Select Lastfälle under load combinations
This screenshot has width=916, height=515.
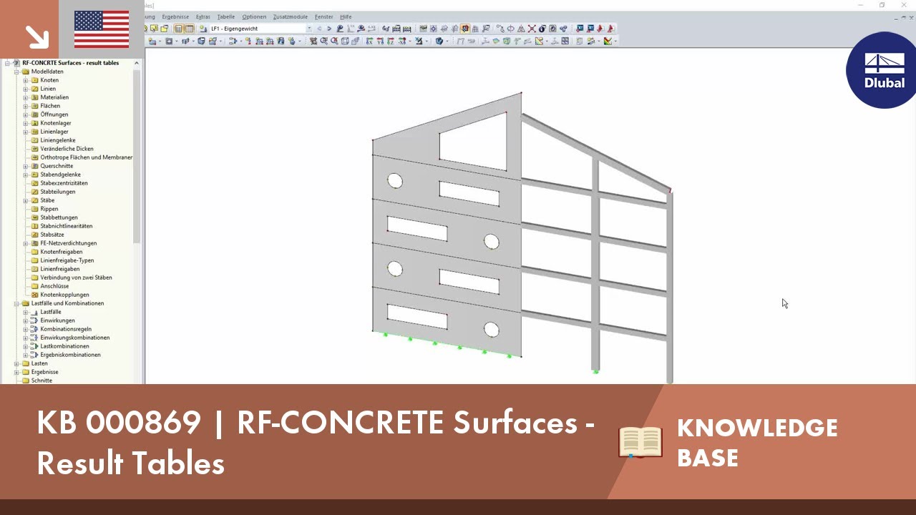tap(50, 312)
